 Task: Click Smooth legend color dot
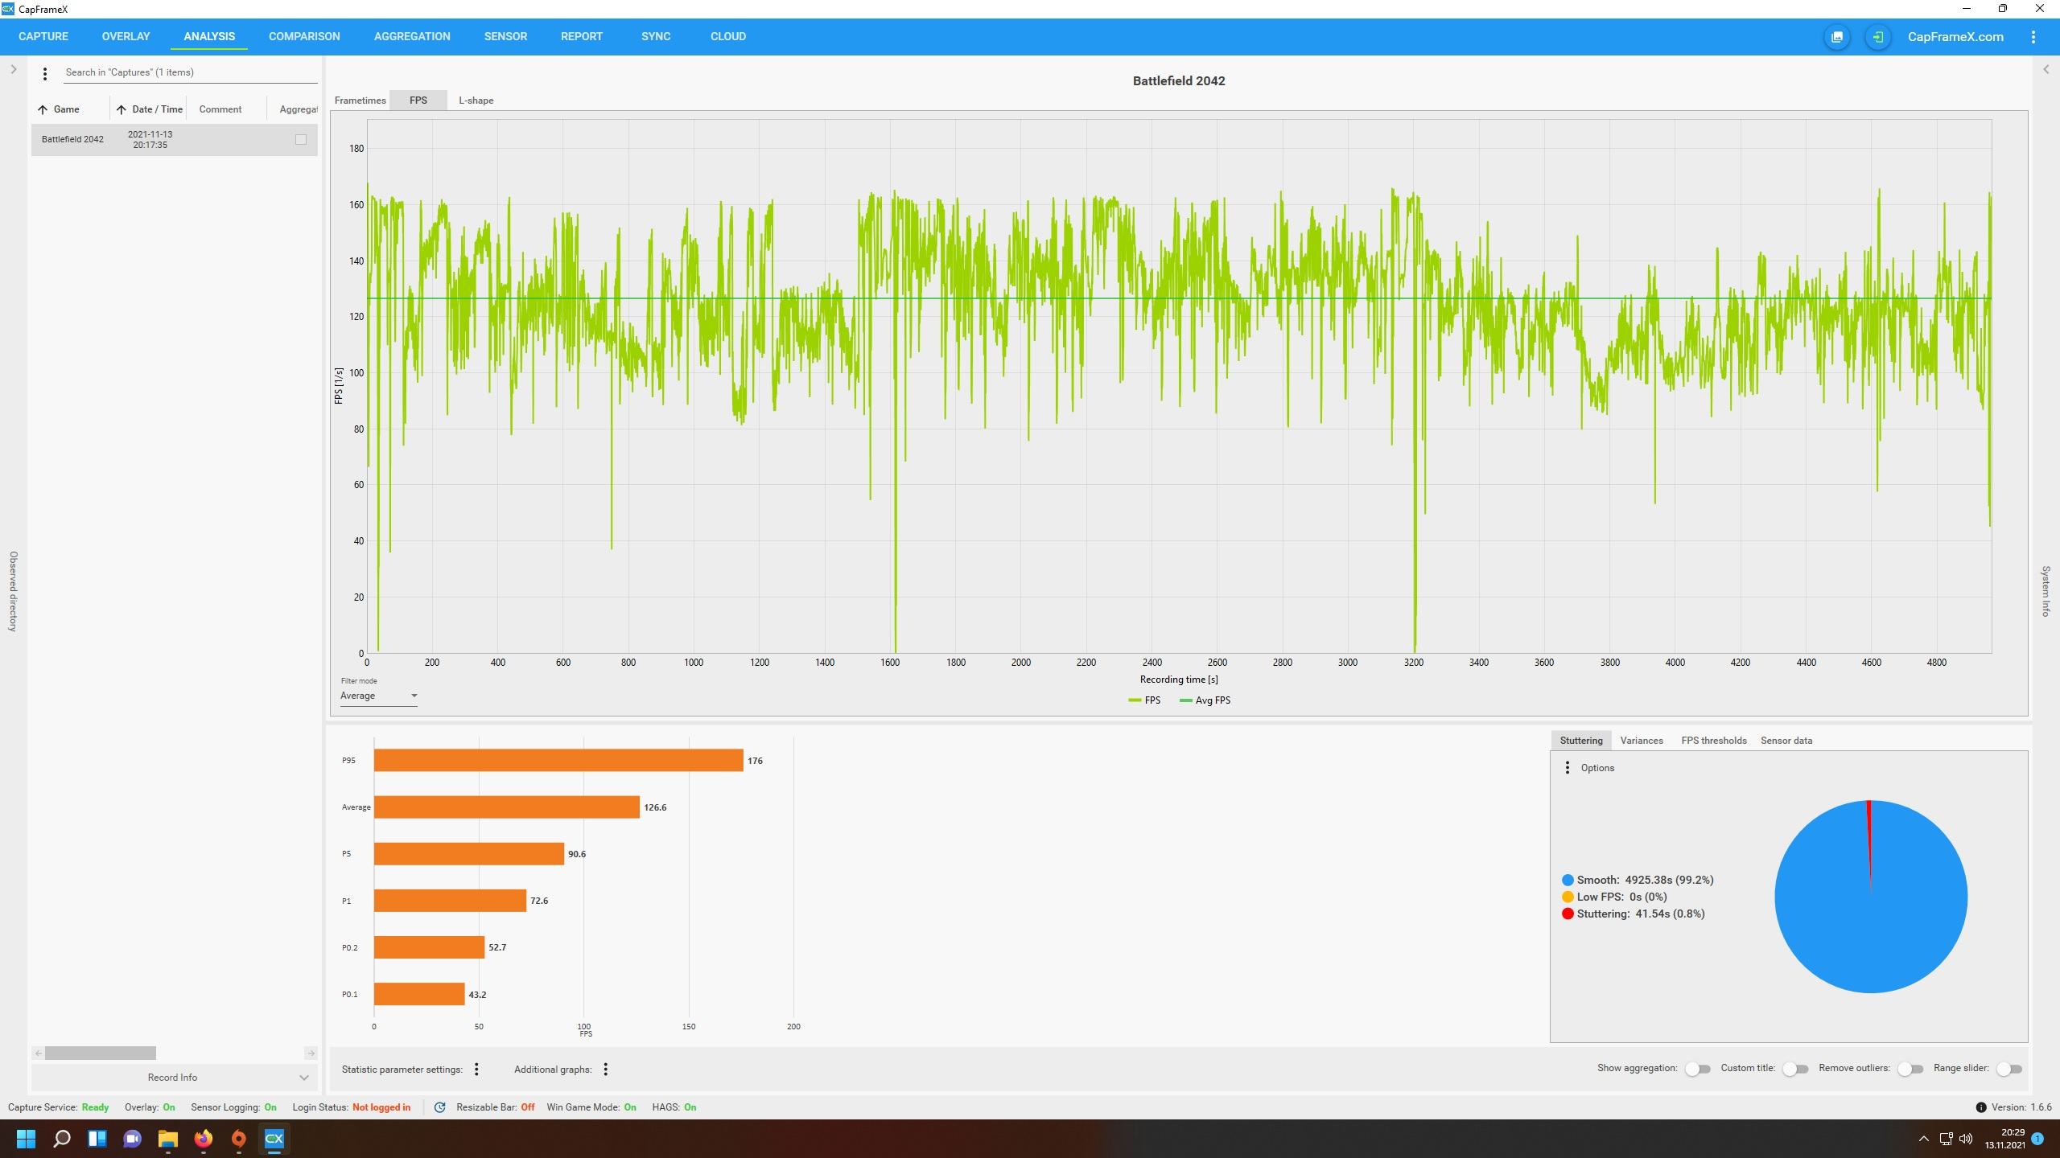[1568, 881]
